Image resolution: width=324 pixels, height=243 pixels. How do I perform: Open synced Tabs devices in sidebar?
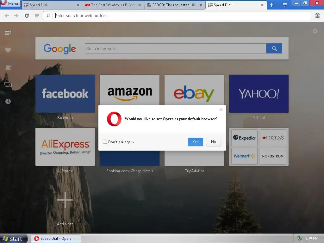pos(8,84)
